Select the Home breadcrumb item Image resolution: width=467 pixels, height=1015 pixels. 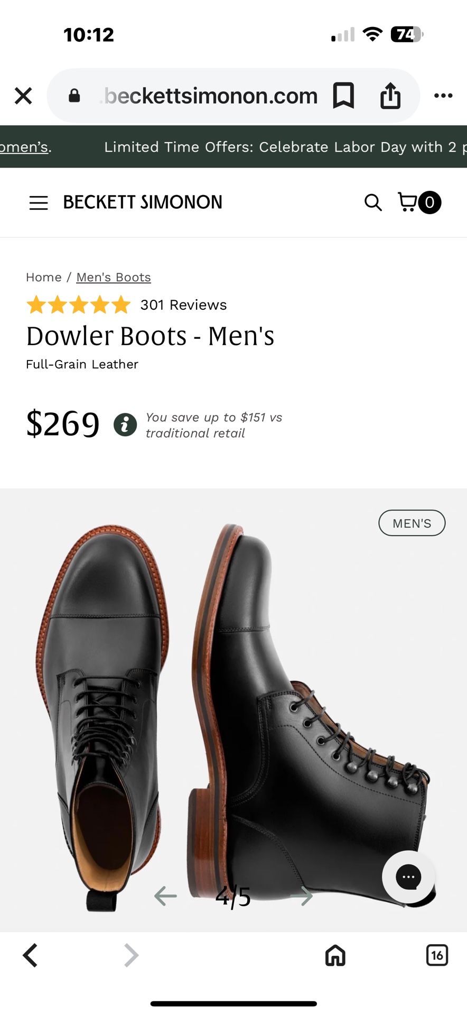coord(43,276)
